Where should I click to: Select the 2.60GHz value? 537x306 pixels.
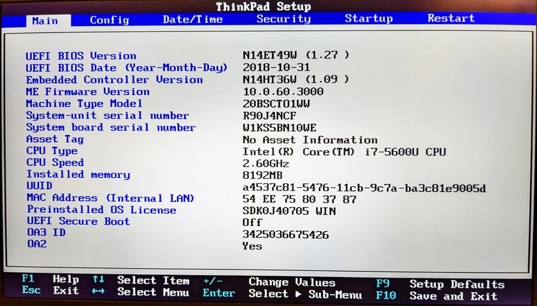click(266, 163)
